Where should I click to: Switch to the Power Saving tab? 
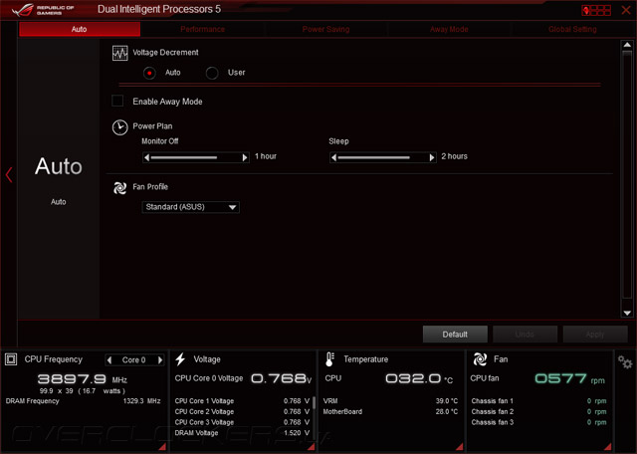pyautogui.click(x=325, y=29)
